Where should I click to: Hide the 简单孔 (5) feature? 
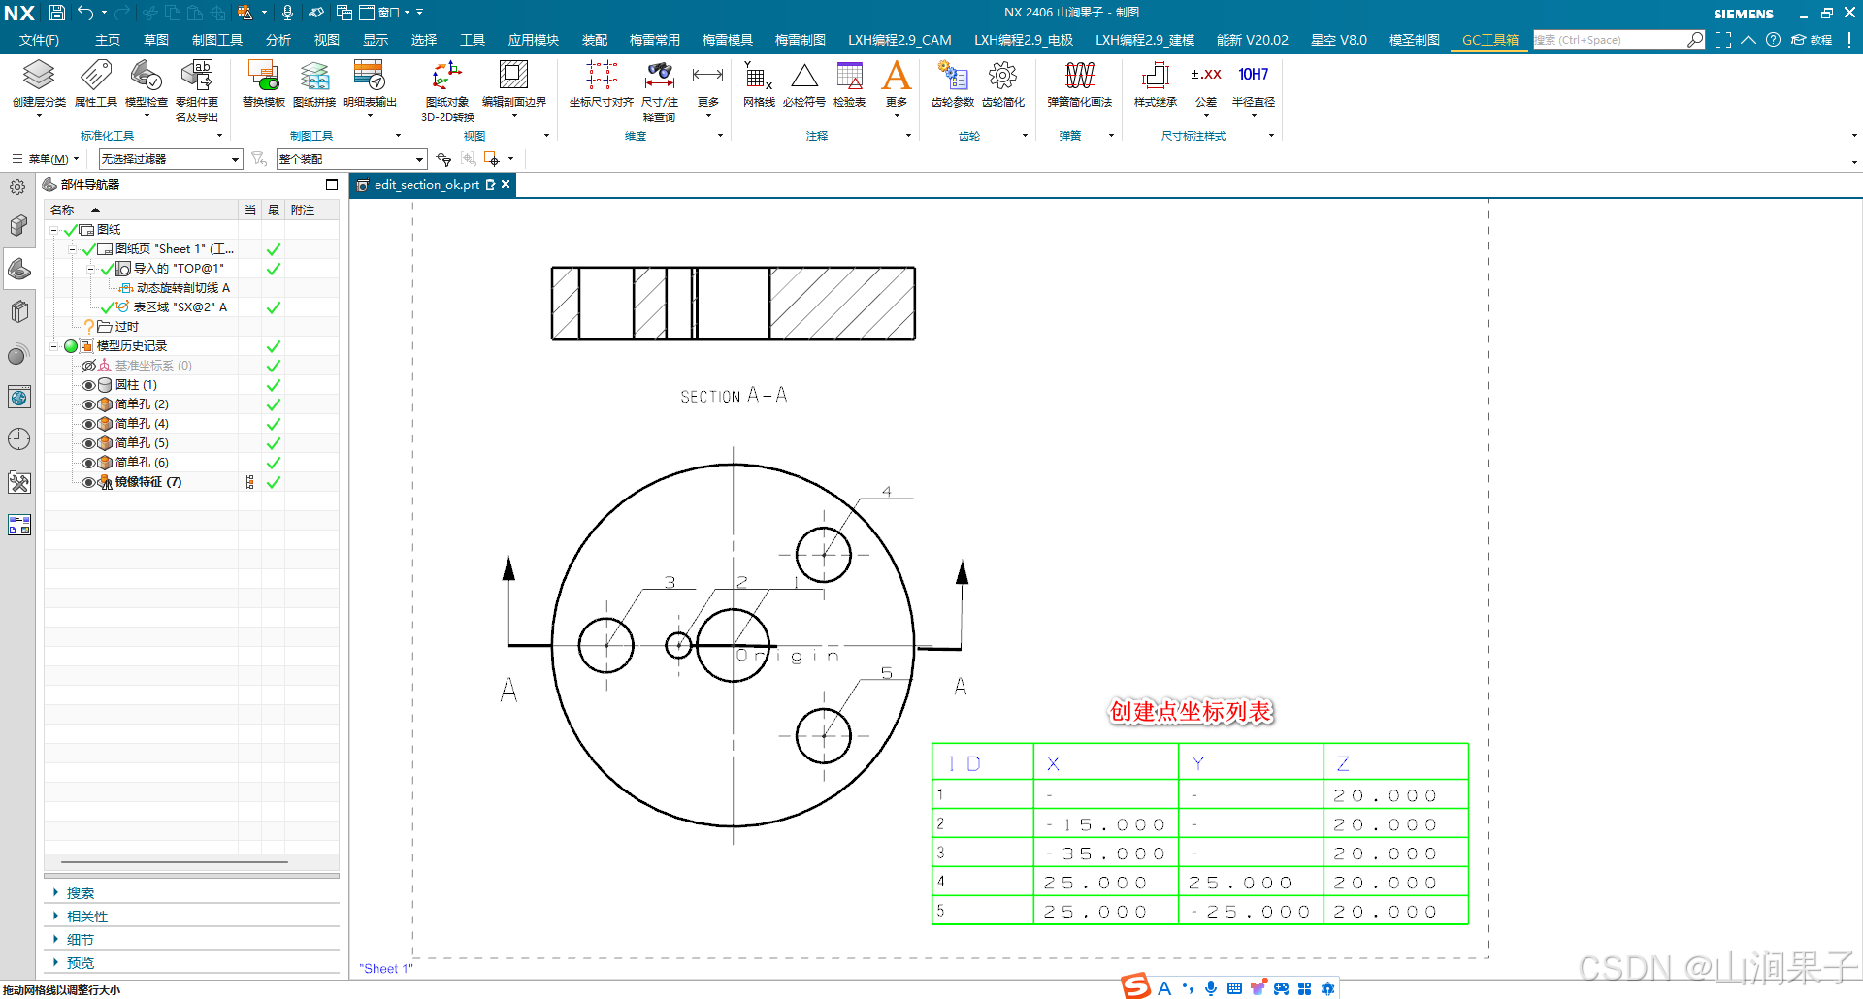[x=88, y=443]
